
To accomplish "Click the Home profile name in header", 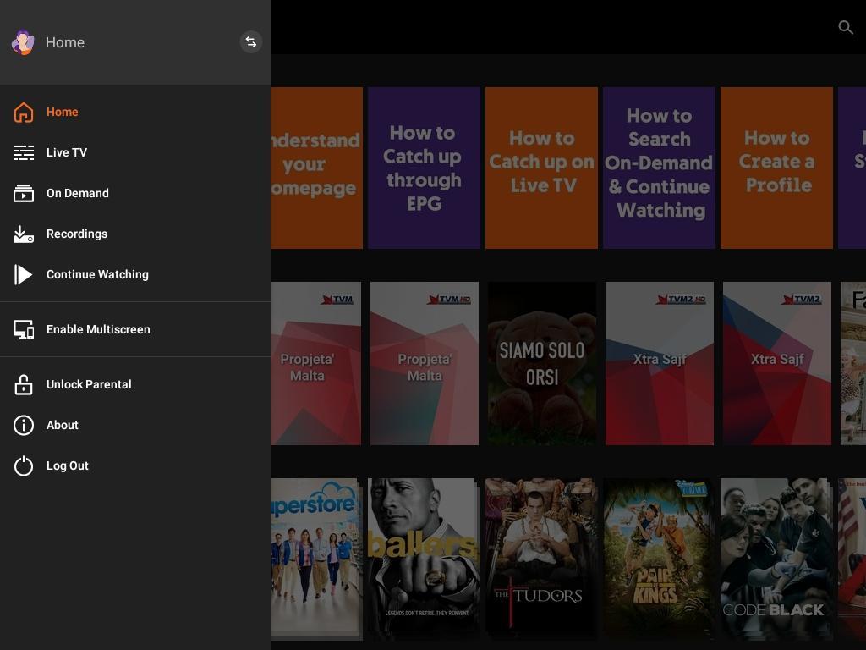I will click(65, 42).
